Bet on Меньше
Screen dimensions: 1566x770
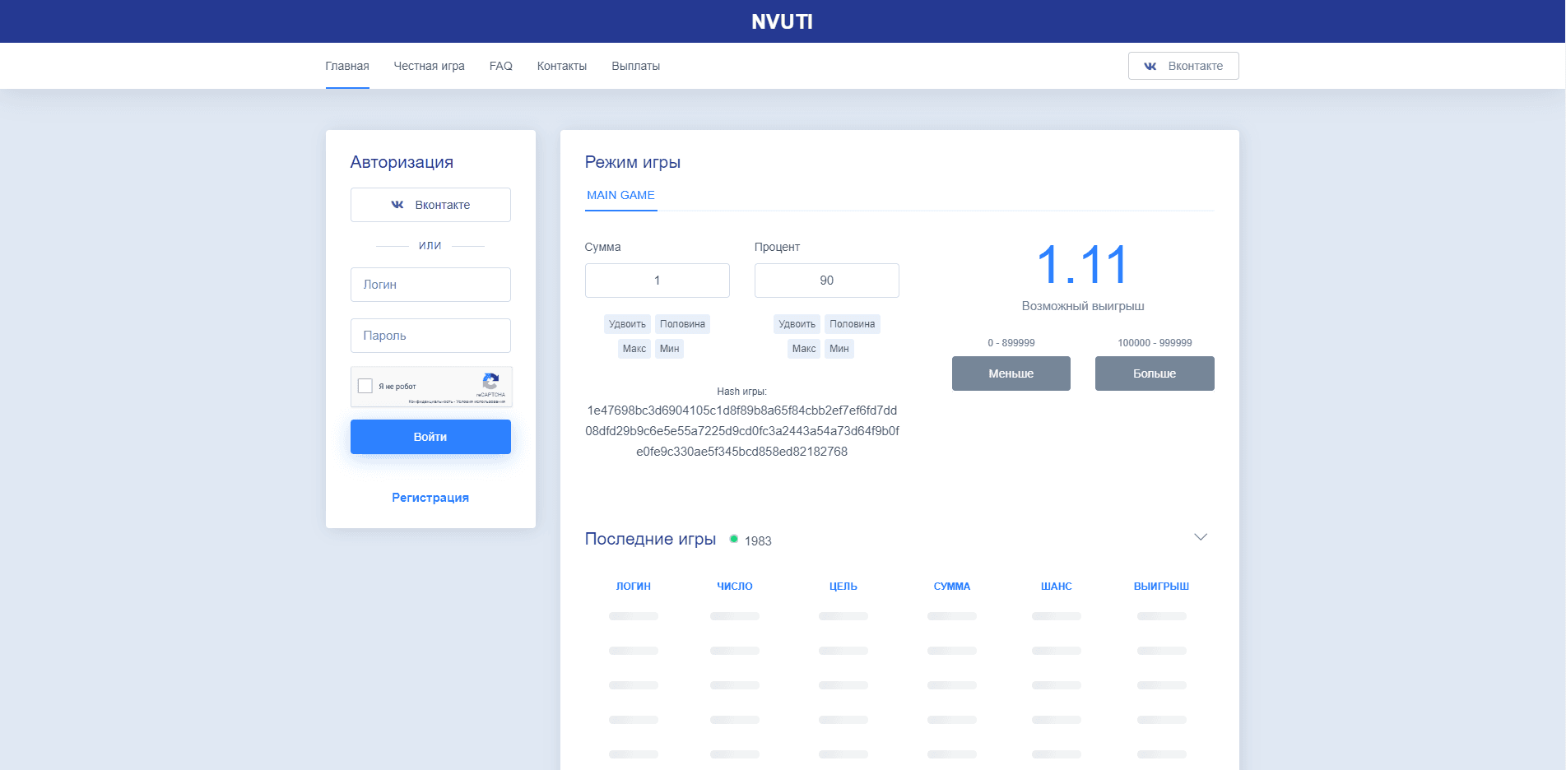[x=1011, y=373]
